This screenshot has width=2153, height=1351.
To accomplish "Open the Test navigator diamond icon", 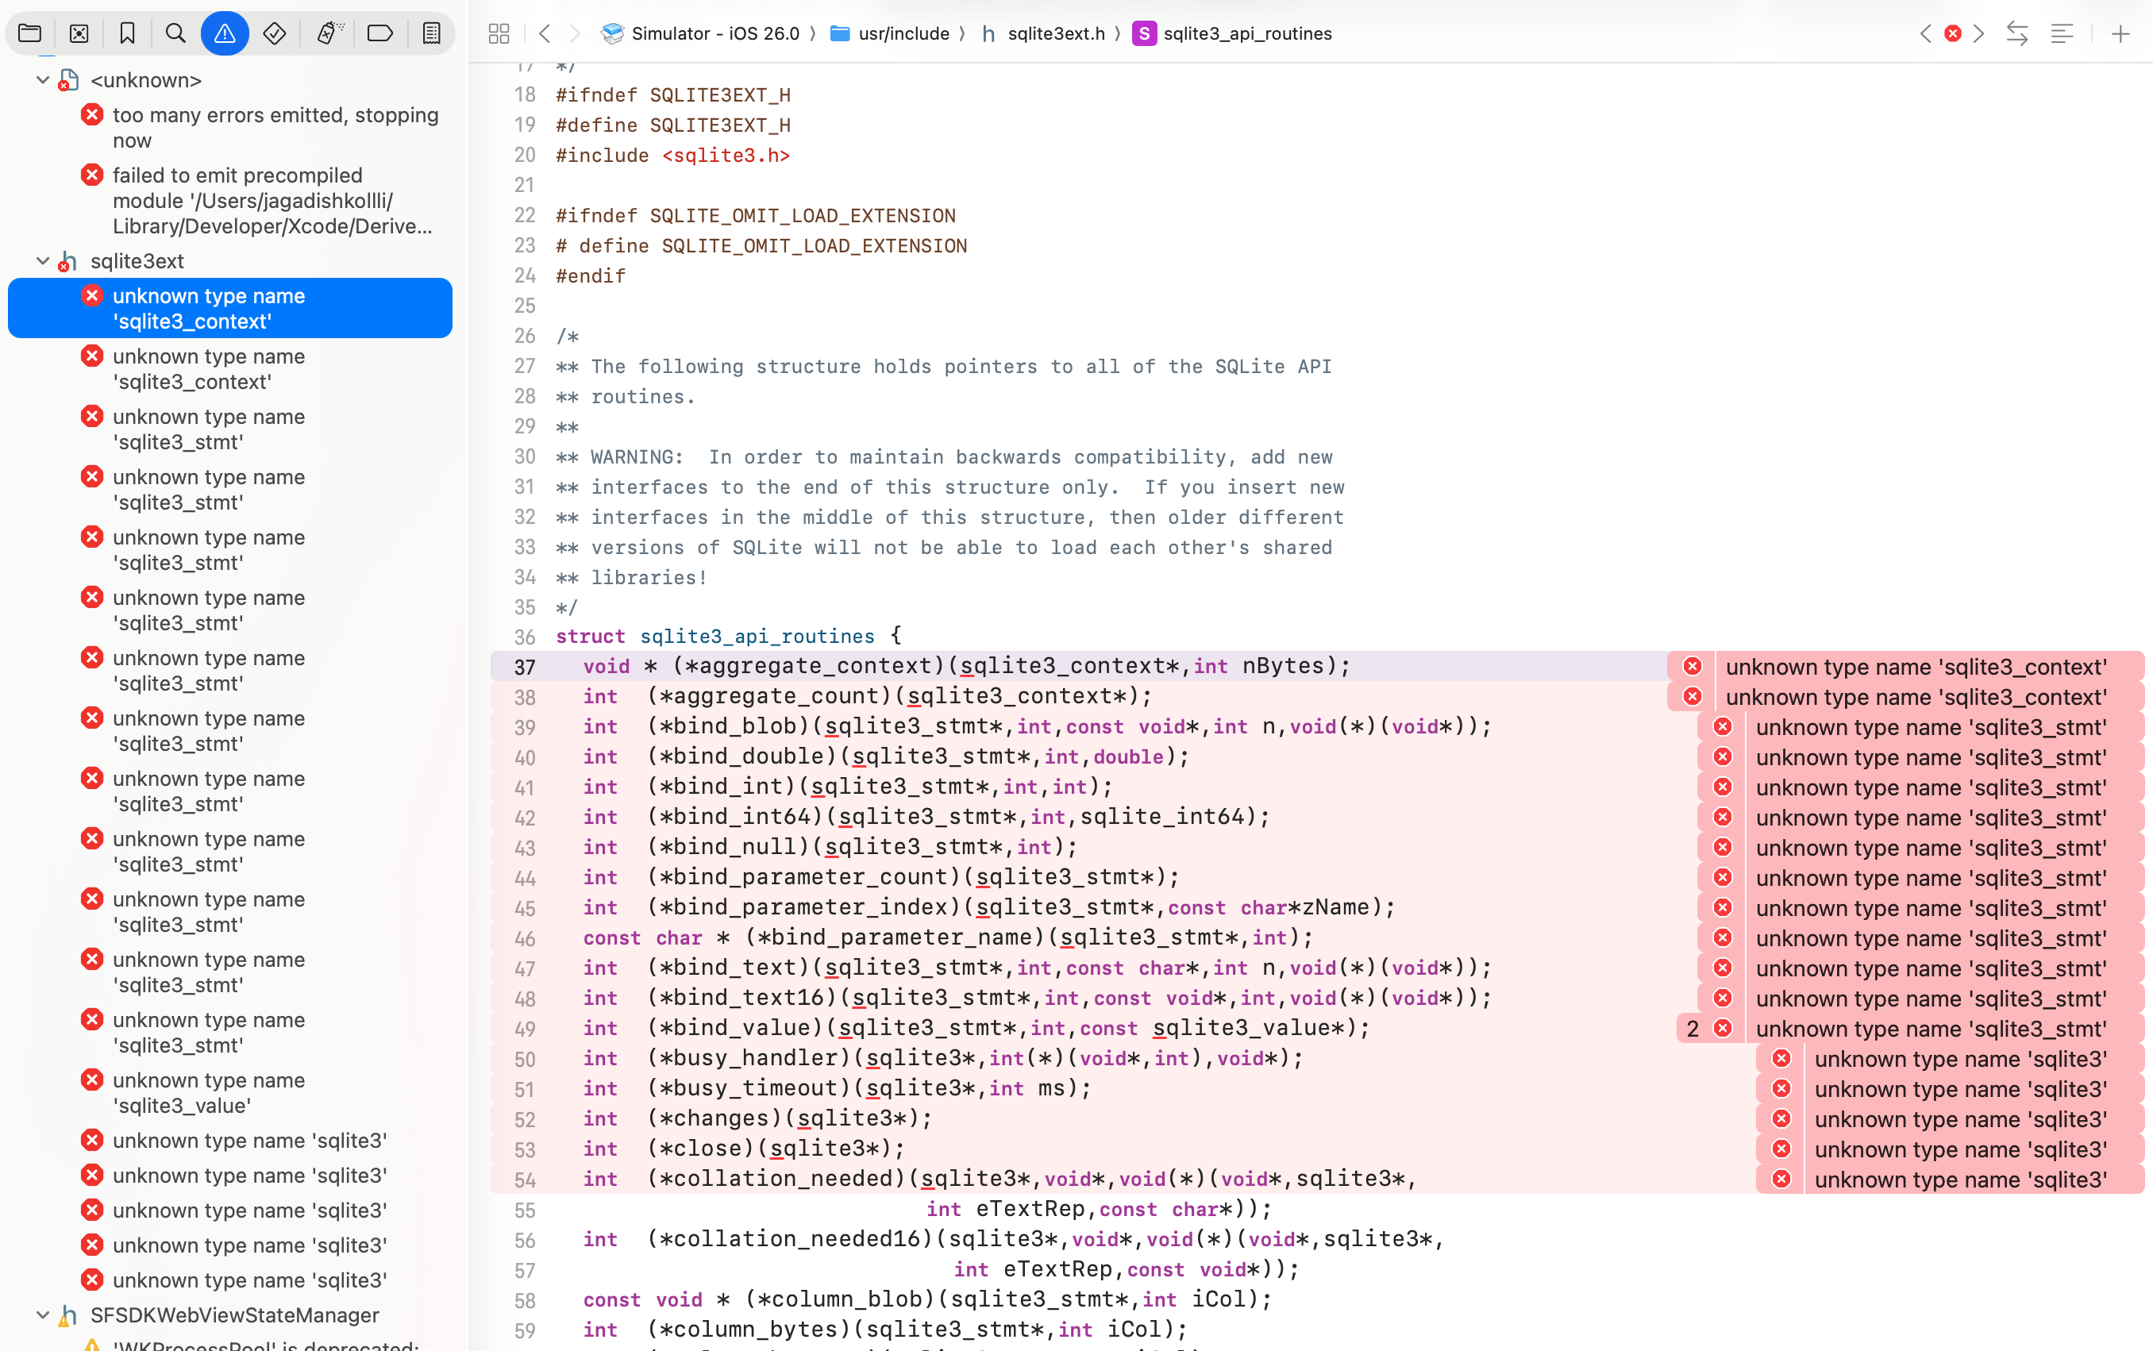I will point(274,34).
